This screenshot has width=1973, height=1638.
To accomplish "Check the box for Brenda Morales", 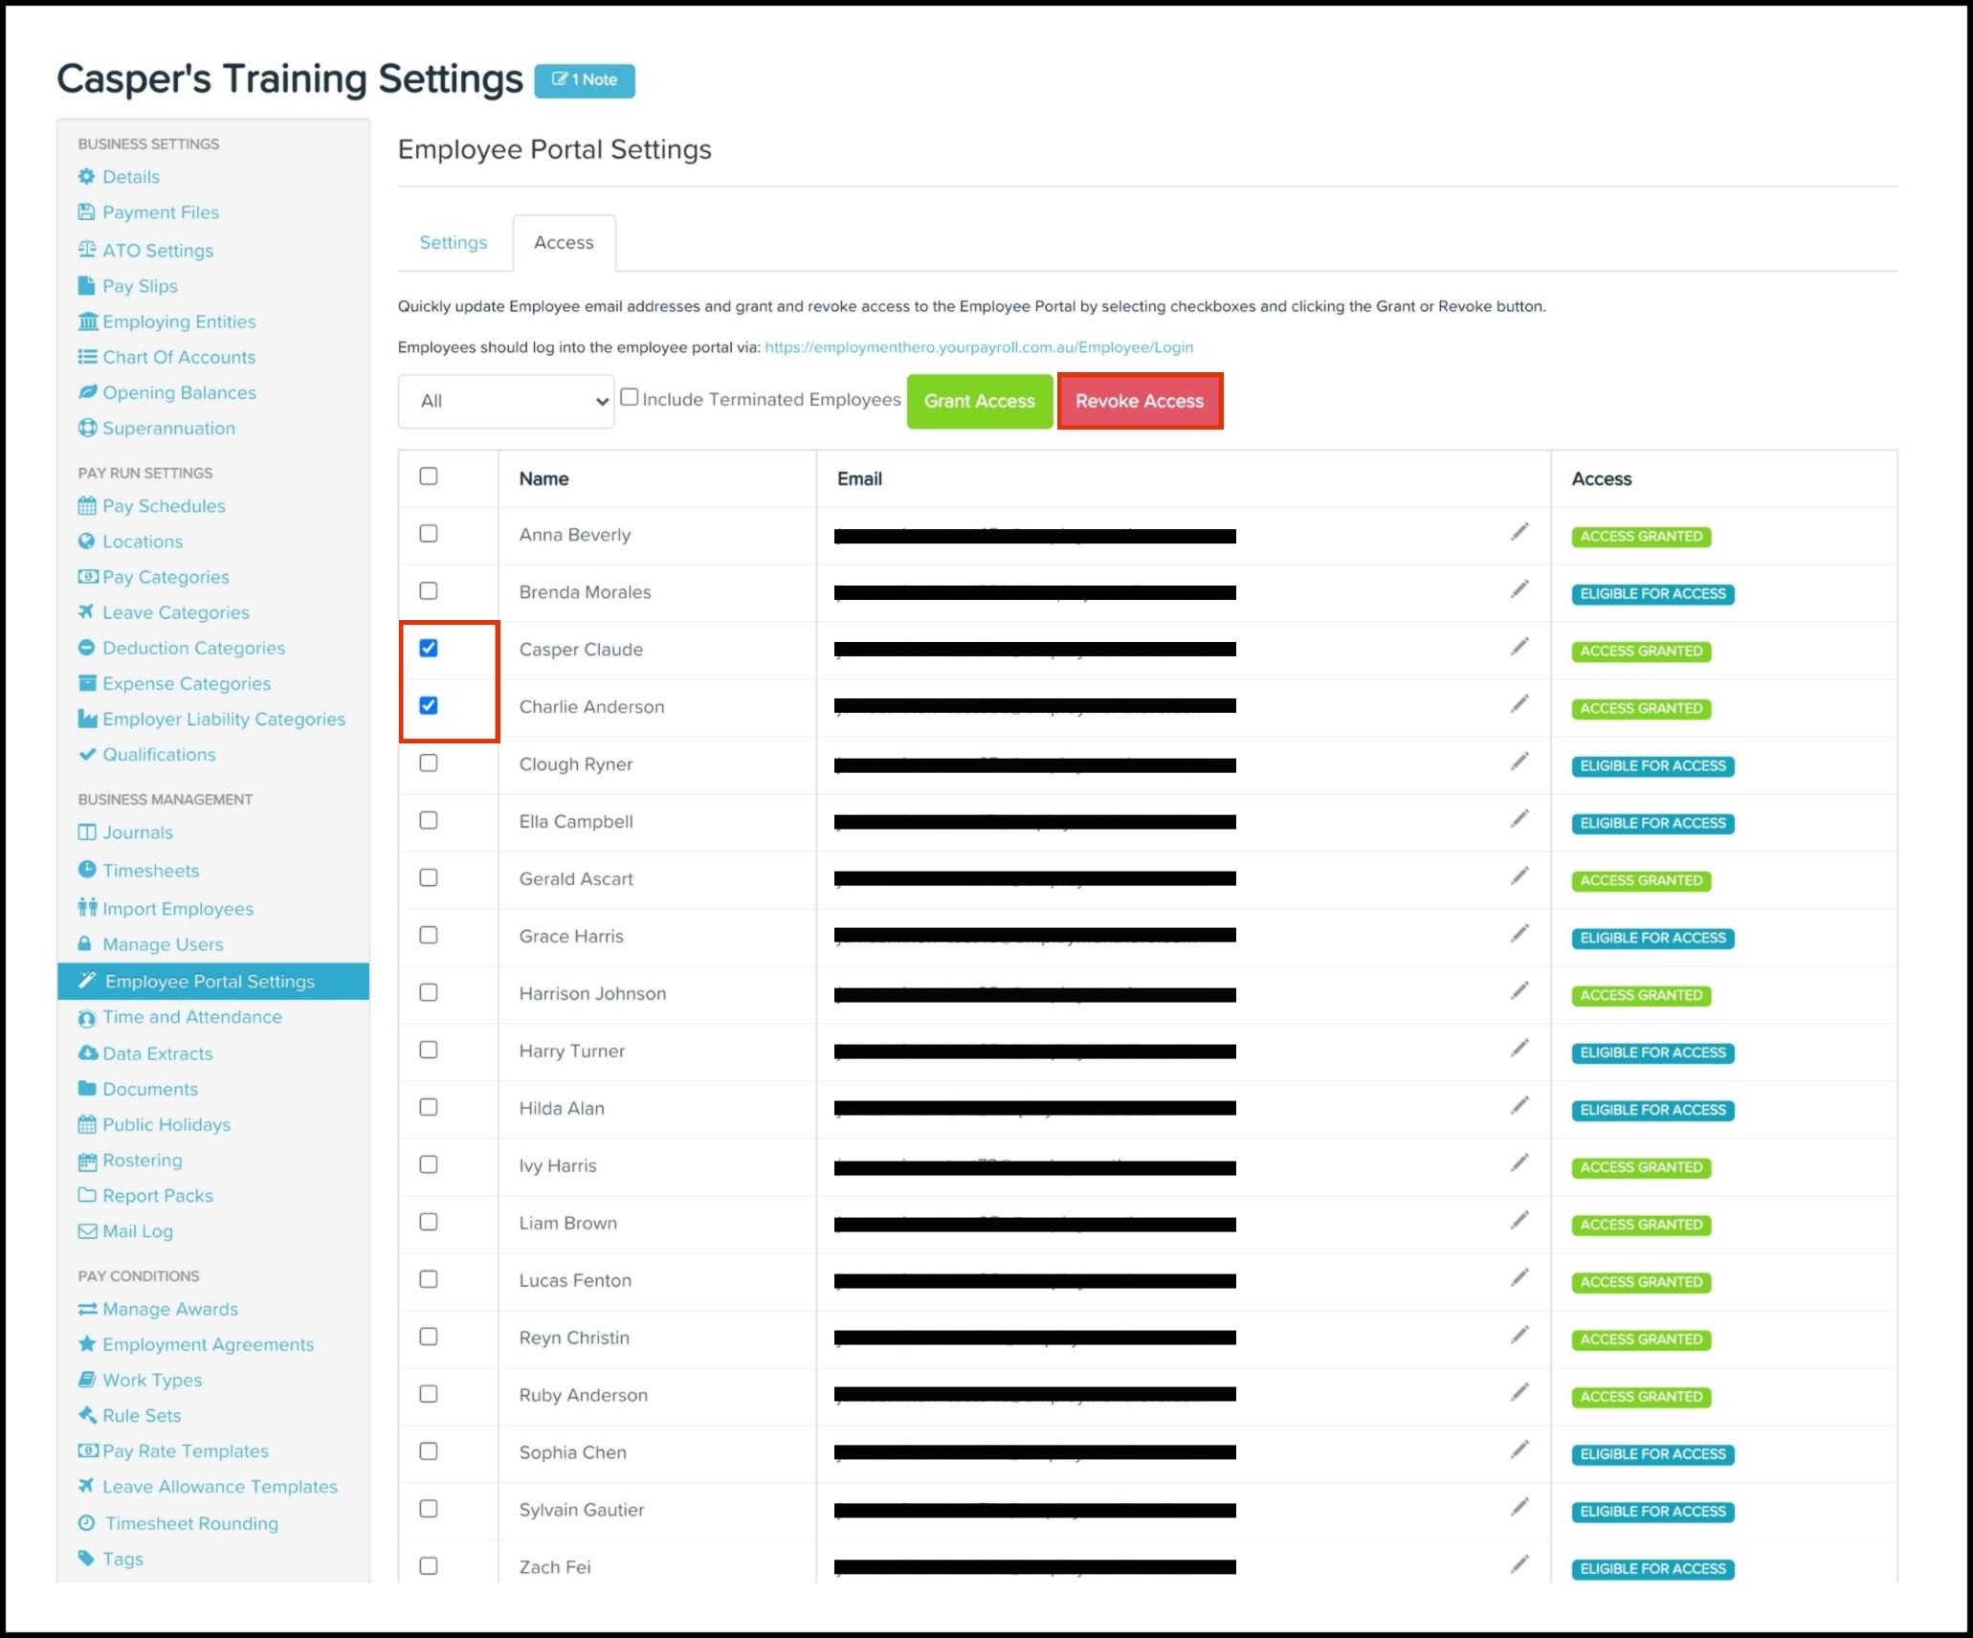I will click(429, 591).
